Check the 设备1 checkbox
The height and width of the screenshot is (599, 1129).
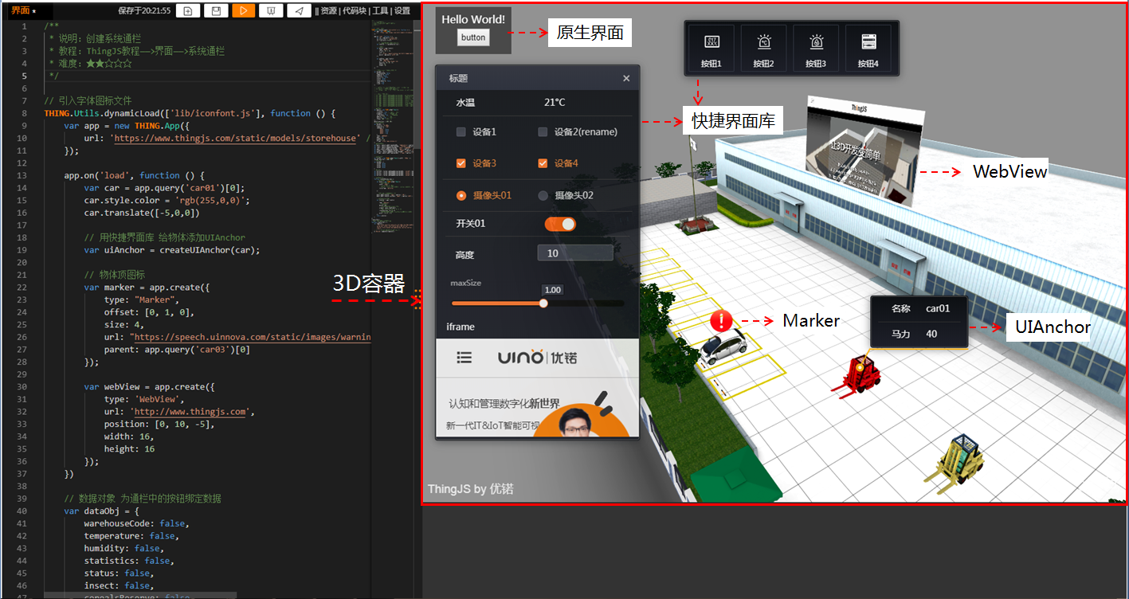pos(461,132)
